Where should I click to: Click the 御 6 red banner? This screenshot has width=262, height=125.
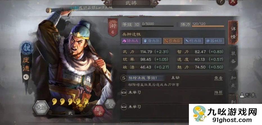coord(113,27)
